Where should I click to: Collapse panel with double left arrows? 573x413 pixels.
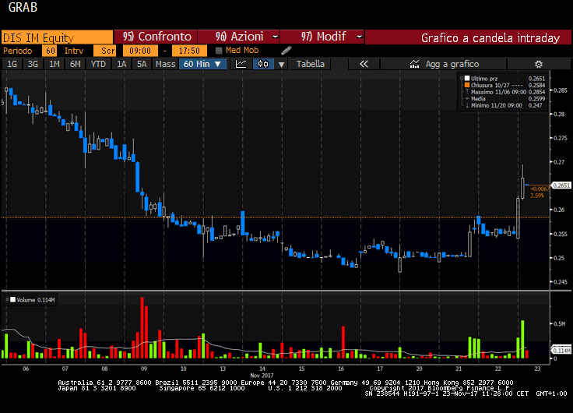(363, 64)
